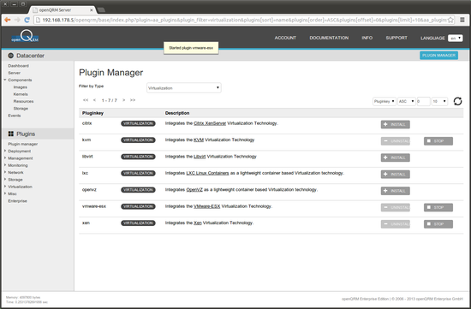Close the openQRM Server browser tab
This screenshot has height=309, width=471.
(x=92, y=10)
